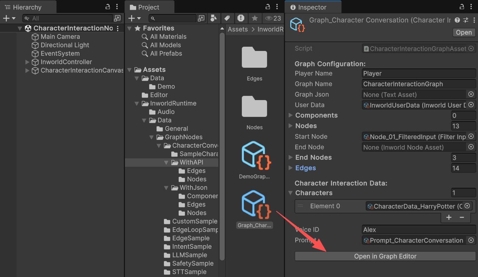Expand the Edges list in Inspector
Image resolution: width=478 pixels, height=277 pixels.
291,168
